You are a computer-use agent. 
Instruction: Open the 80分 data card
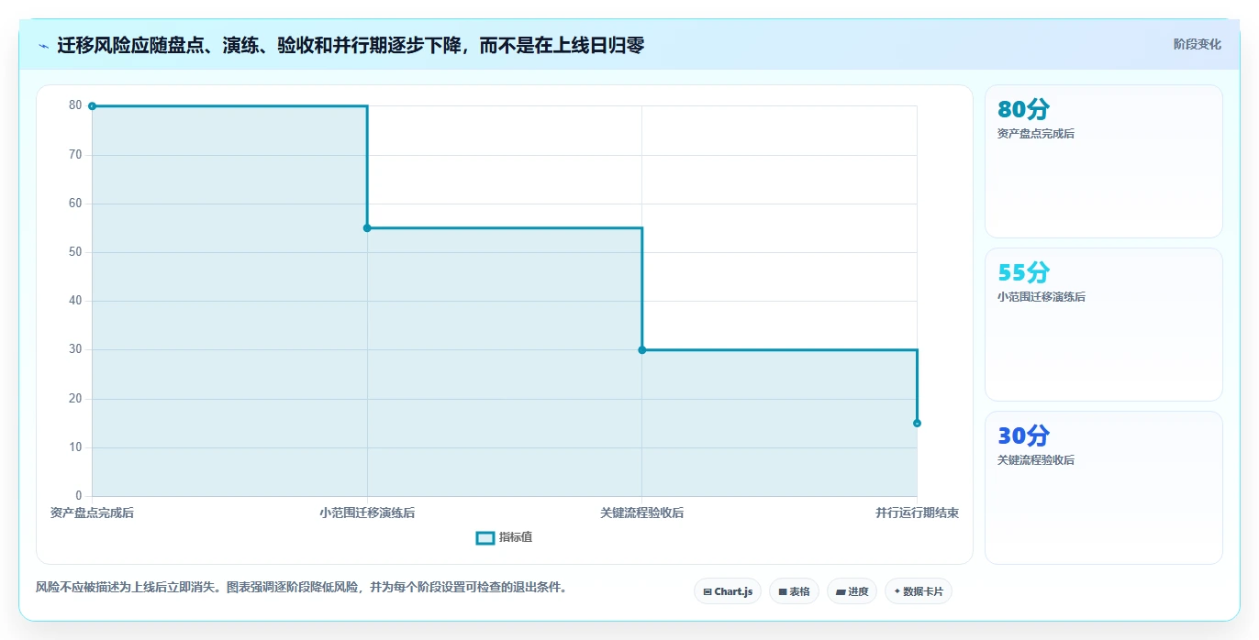(1103, 161)
